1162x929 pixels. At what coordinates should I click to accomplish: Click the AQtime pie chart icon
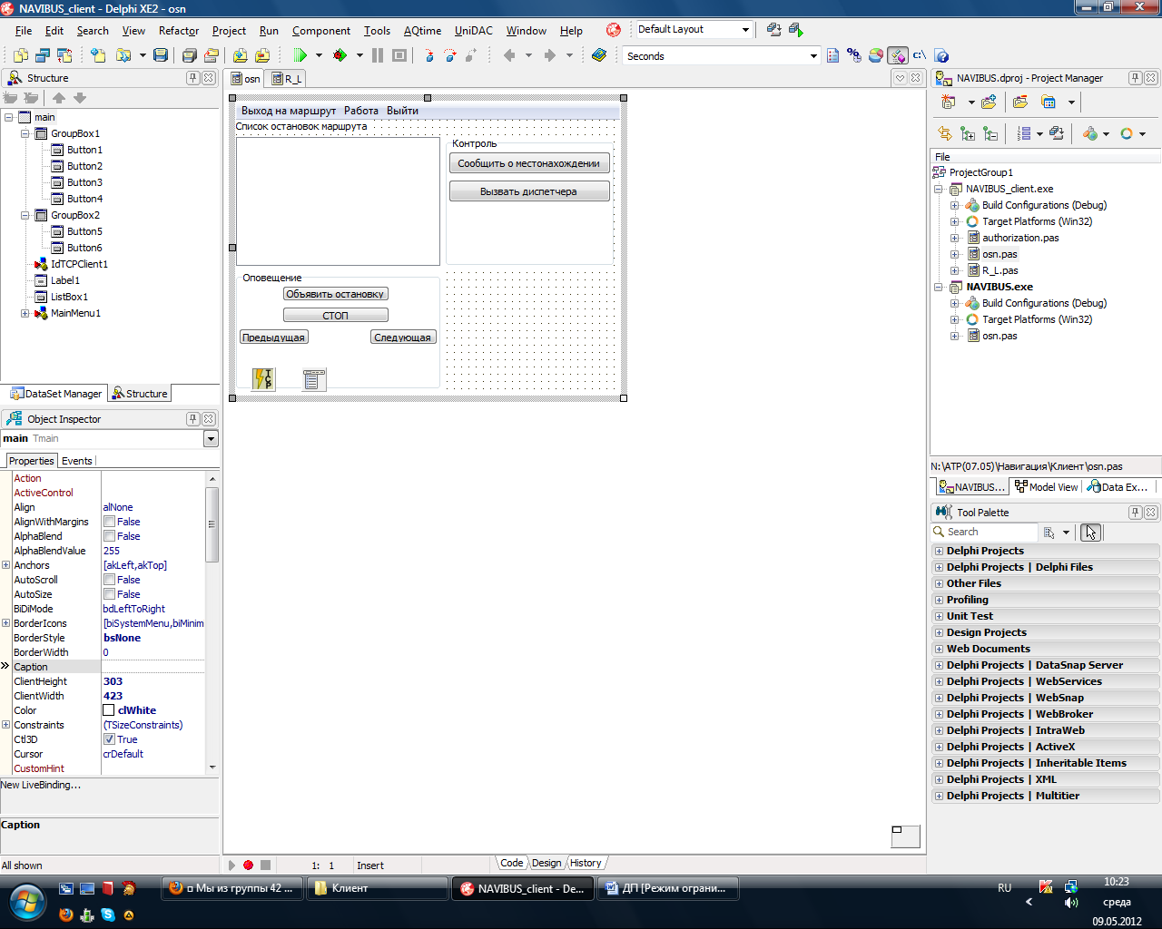(x=876, y=55)
